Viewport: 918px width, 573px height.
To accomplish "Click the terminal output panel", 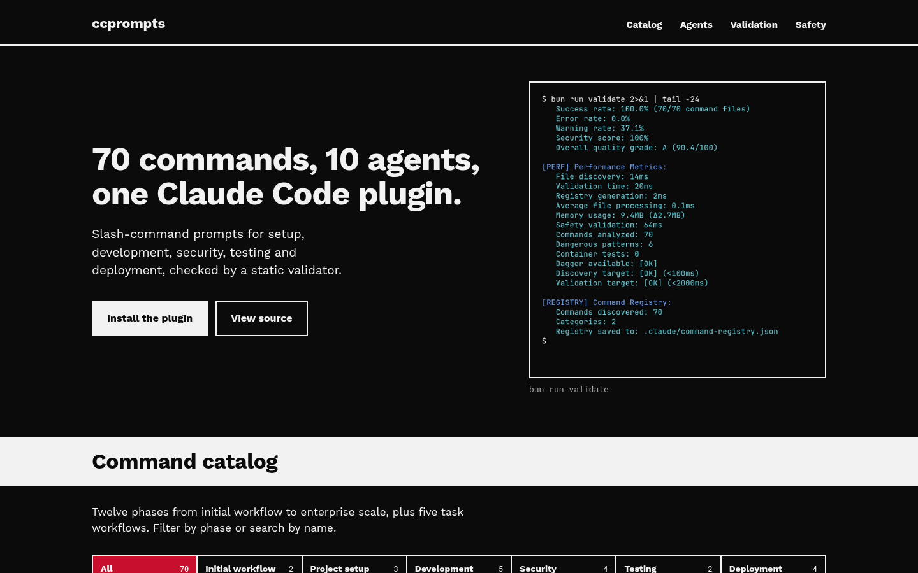I will (x=678, y=230).
